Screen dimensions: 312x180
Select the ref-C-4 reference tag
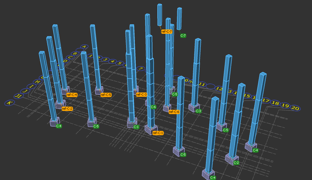coord(72,95)
